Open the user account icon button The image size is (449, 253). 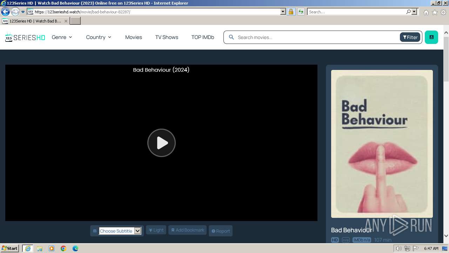tap(431, 37)
